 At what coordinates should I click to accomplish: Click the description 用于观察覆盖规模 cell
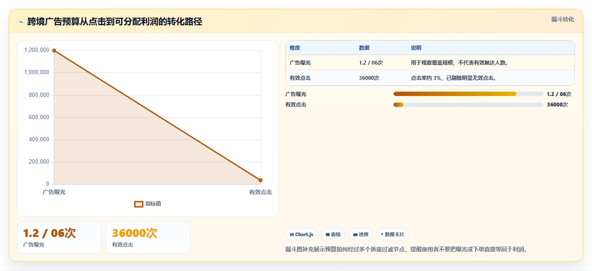459,63
